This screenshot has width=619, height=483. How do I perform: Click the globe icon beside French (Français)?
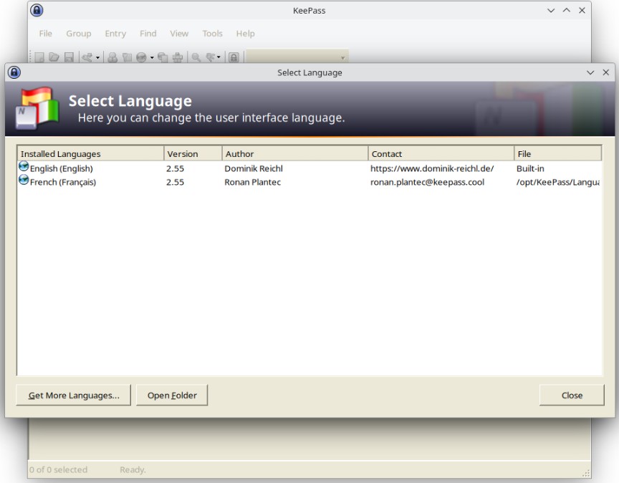24,181
